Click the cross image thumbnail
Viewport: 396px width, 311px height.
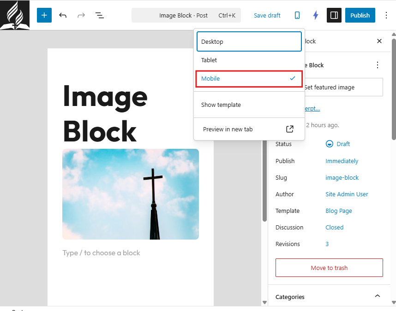tap(131, 194)
